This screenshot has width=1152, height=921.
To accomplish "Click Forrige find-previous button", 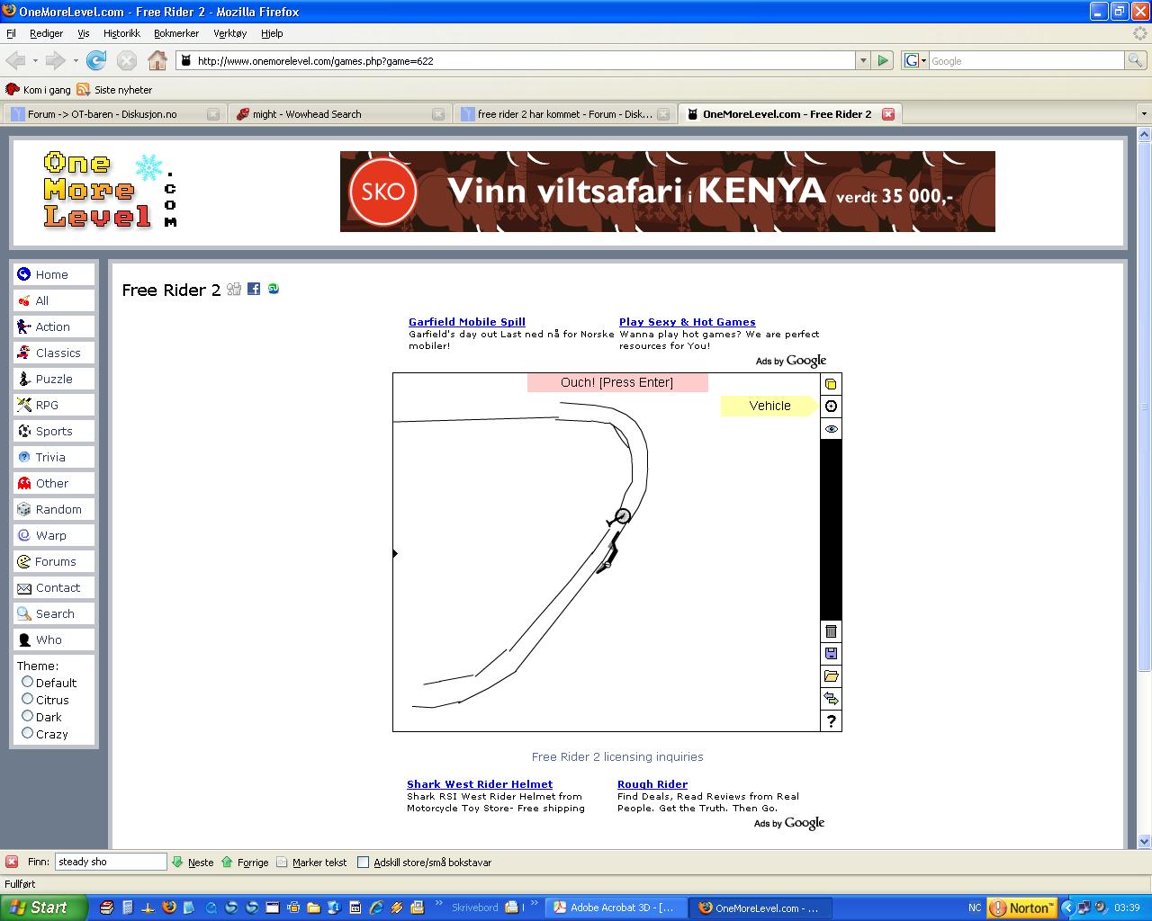I will pyautogui.click(x=245, y=862).
